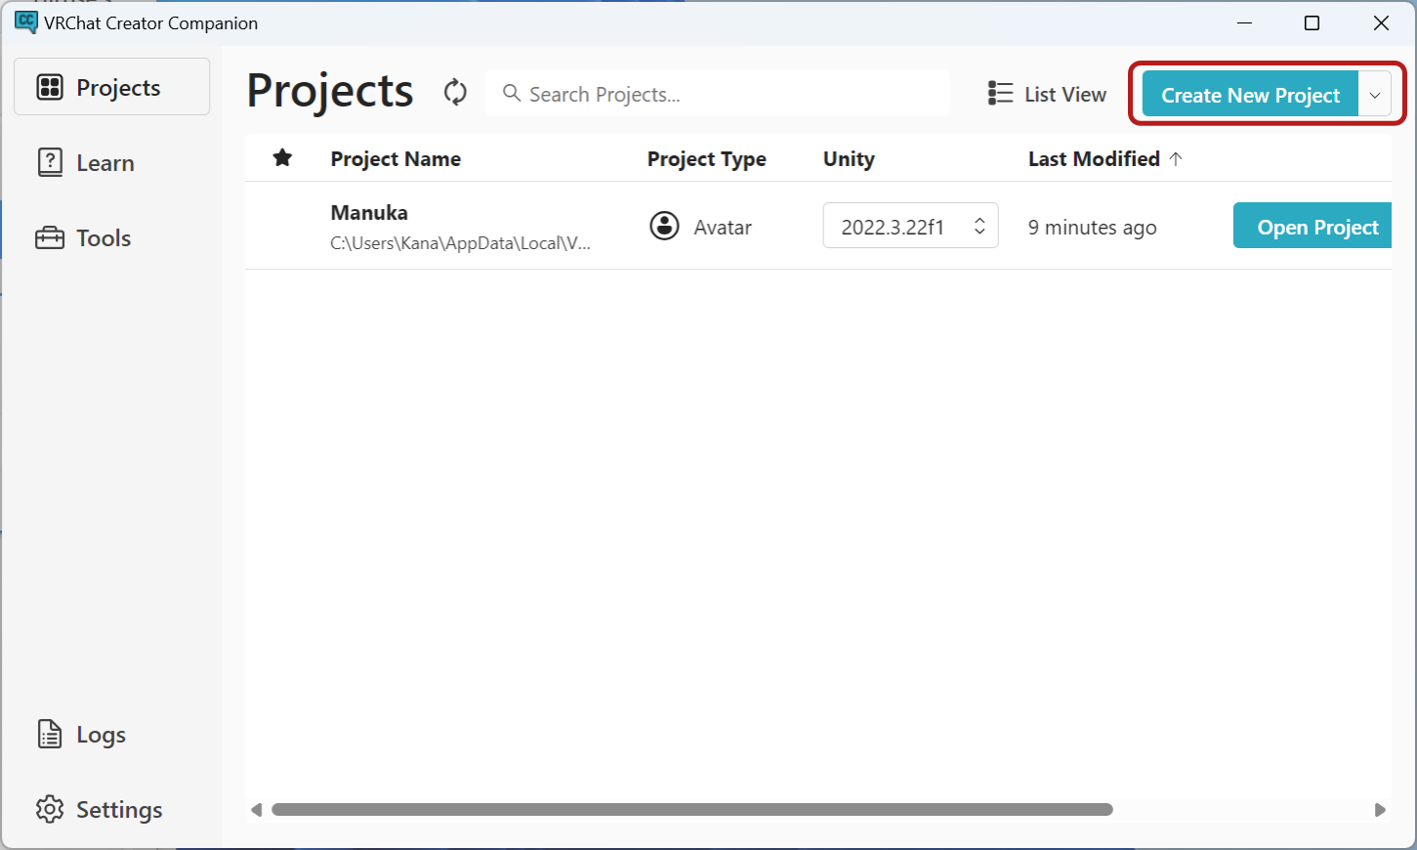Click the horizontal scrollbar thumb

(x=692, y=809)
